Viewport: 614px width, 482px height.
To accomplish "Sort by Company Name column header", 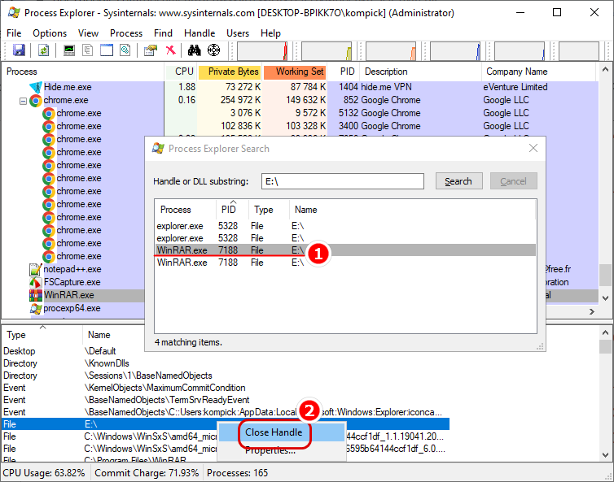I will 538,72.
